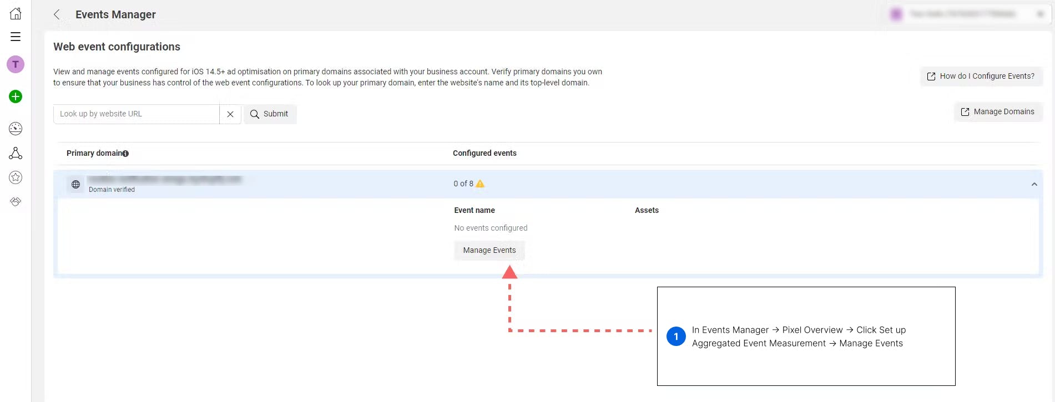The image size is (1055, 402).
Task: Click the Assets column header
Action: (x=647, y=210)
